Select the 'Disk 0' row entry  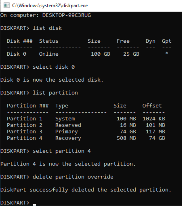pos(16,54)
